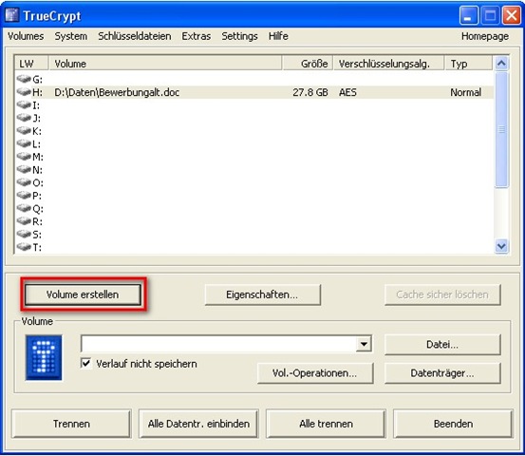Click the Datei... button to browse

(442, 344)
